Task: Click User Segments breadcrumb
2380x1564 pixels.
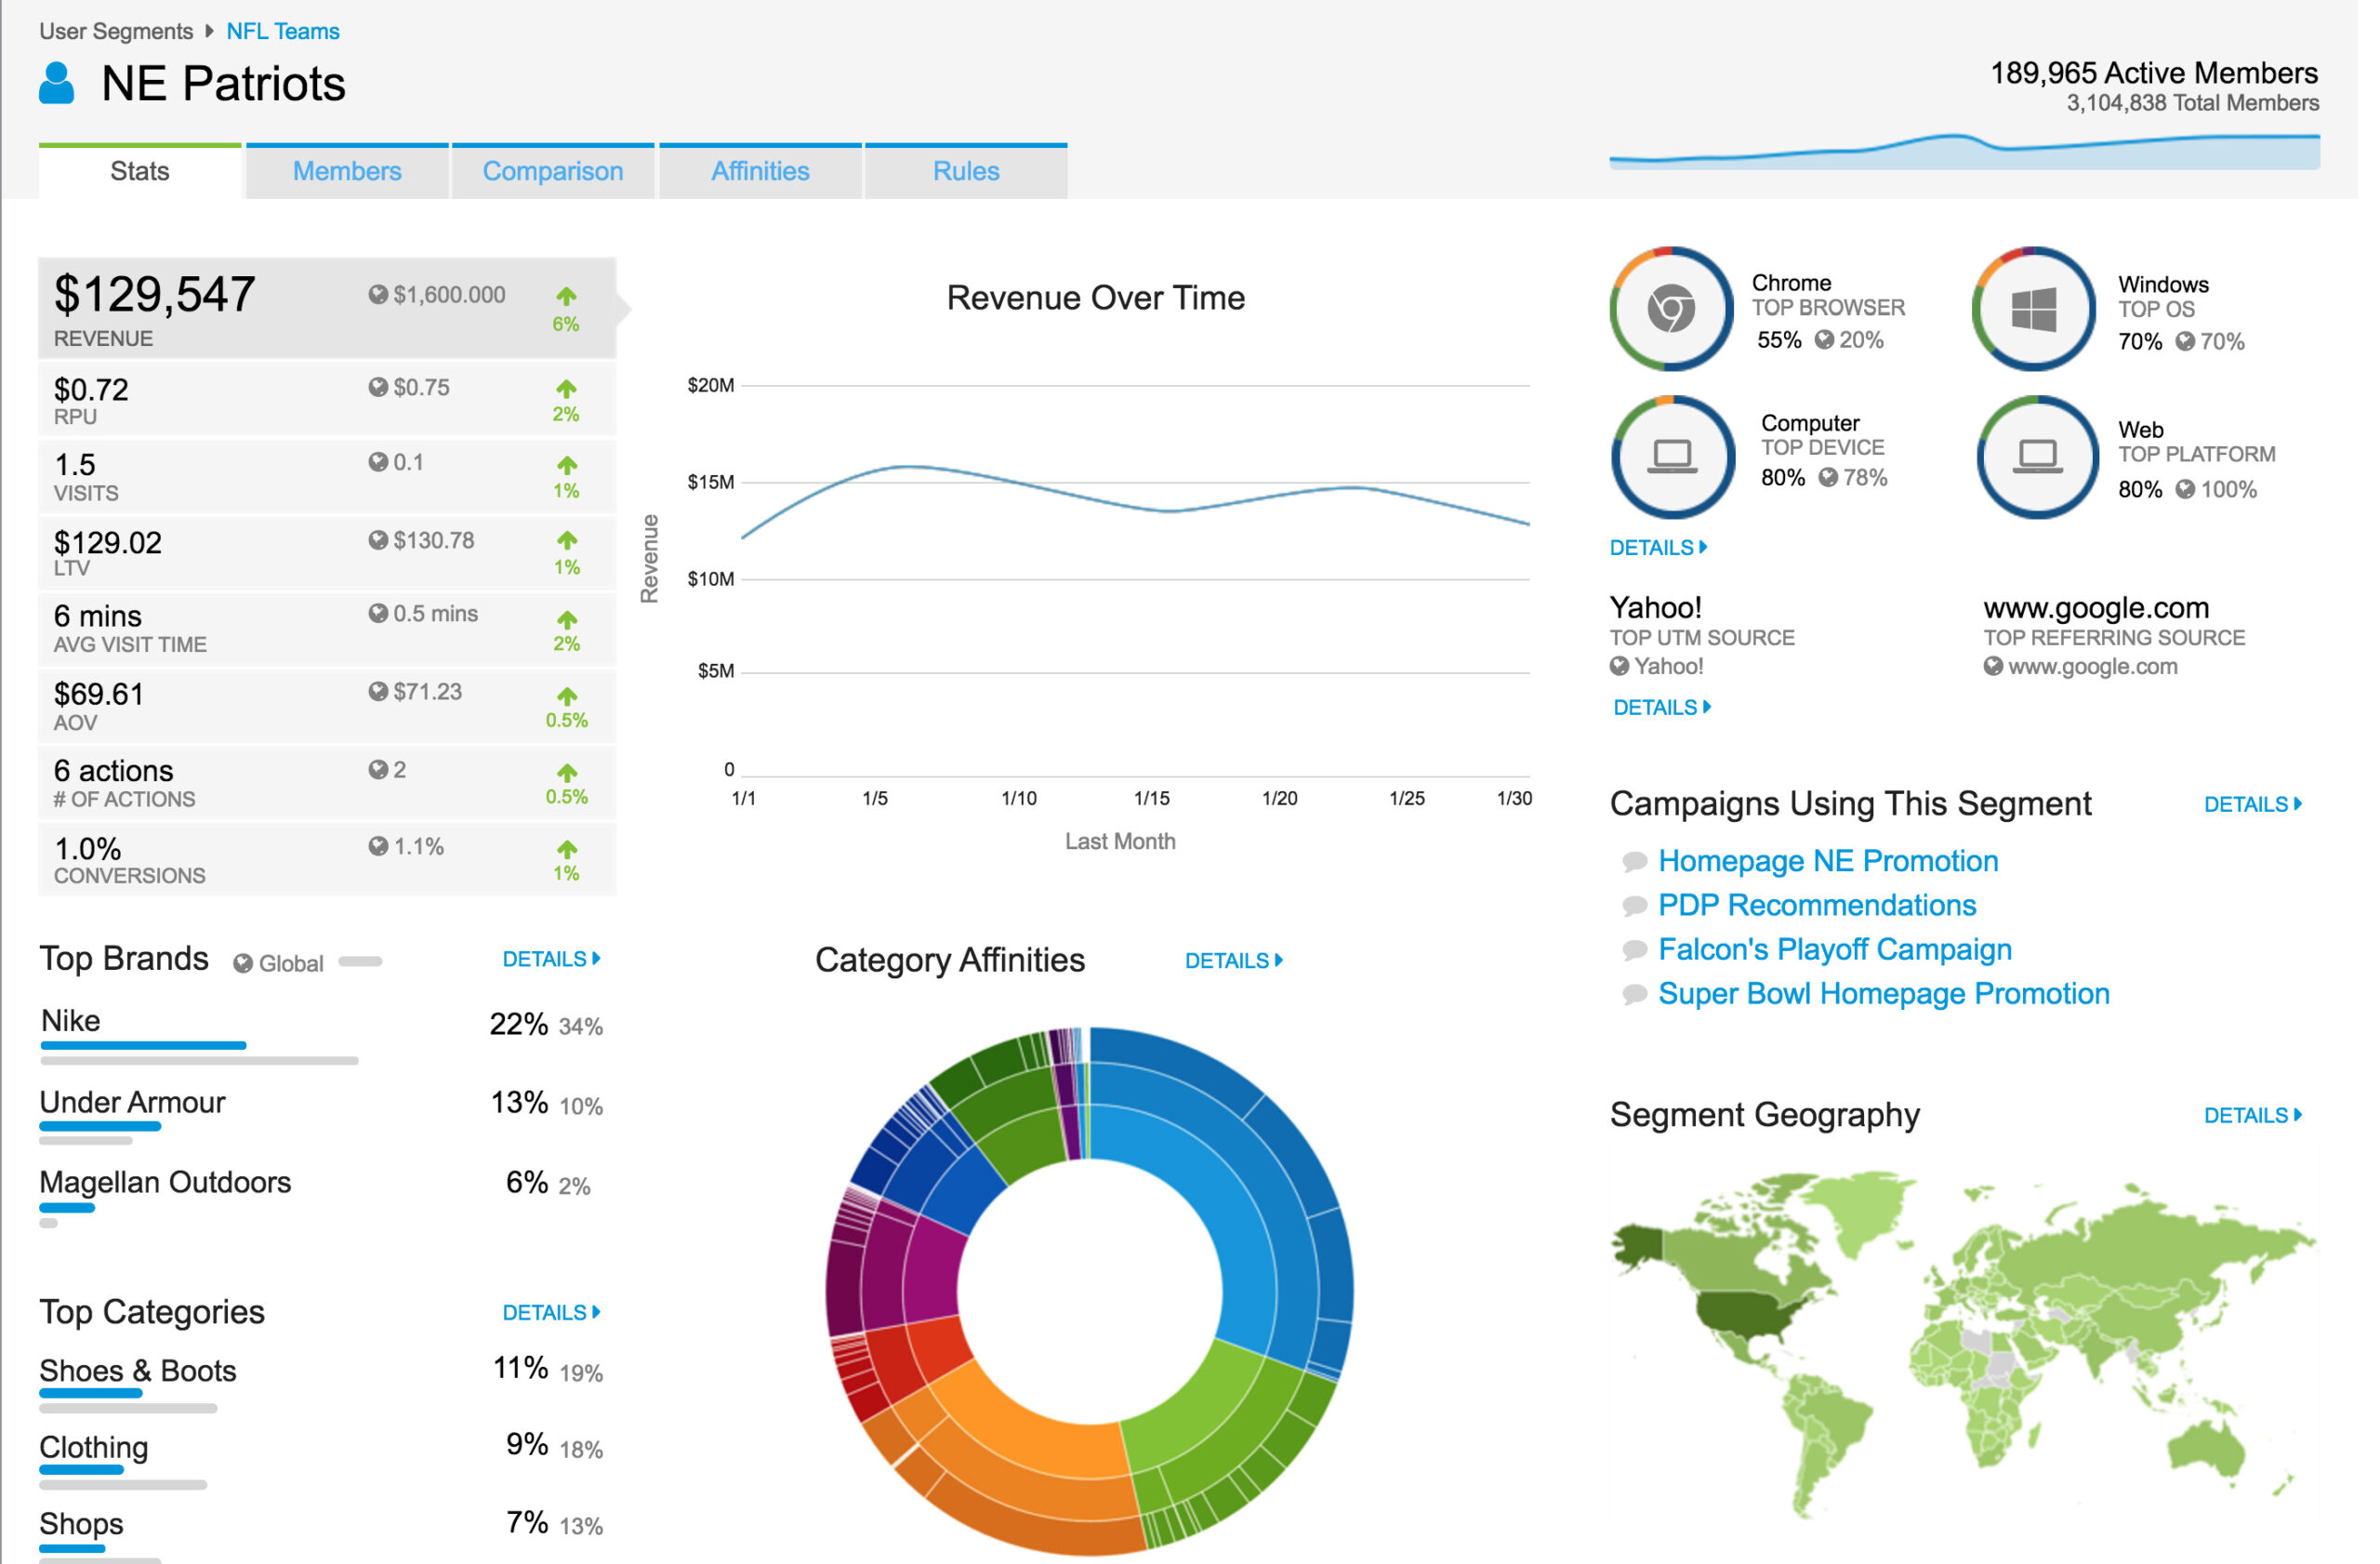Action: pyautogui.click(x=116, y=31)
